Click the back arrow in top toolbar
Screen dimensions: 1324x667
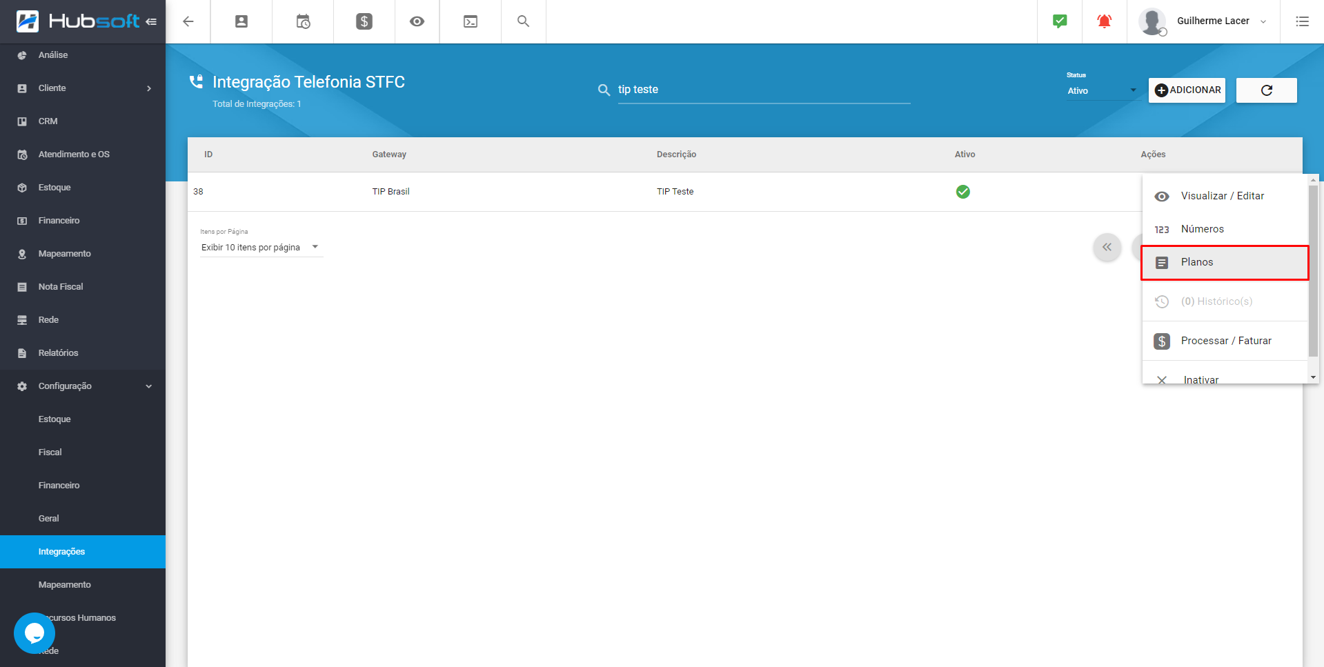(188, 21)
